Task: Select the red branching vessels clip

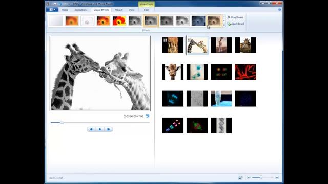Action: (x=245, y=72)
